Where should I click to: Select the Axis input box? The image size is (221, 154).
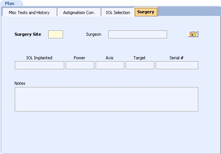110,65
